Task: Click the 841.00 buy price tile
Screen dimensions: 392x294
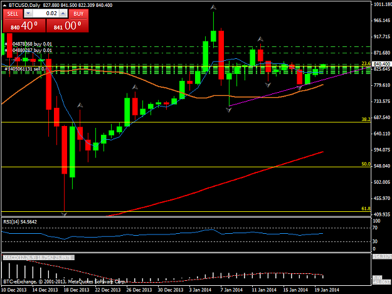Action: [68, 26]
